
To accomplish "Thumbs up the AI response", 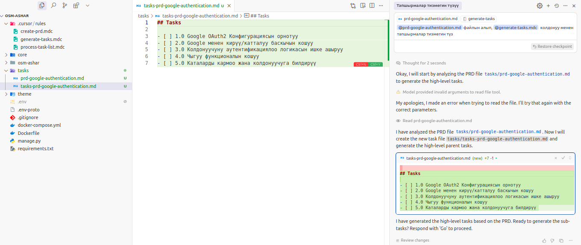I will 544,241.
